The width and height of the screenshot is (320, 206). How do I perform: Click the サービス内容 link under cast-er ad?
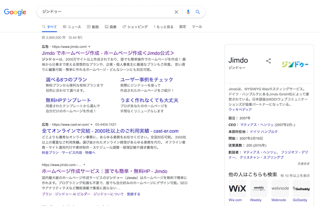[72, 153]
